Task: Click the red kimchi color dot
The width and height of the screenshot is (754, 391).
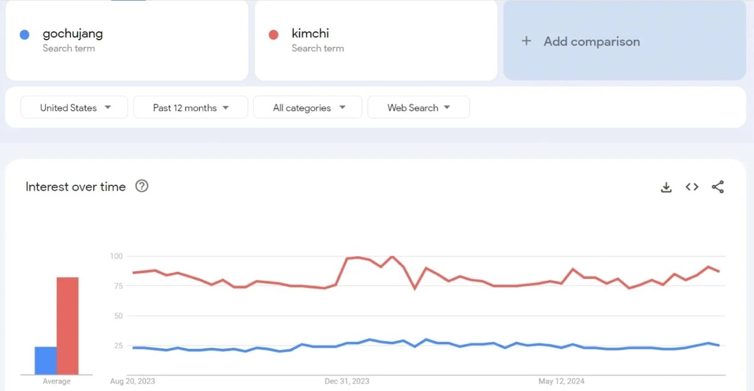Action: (x=273, y=34)
